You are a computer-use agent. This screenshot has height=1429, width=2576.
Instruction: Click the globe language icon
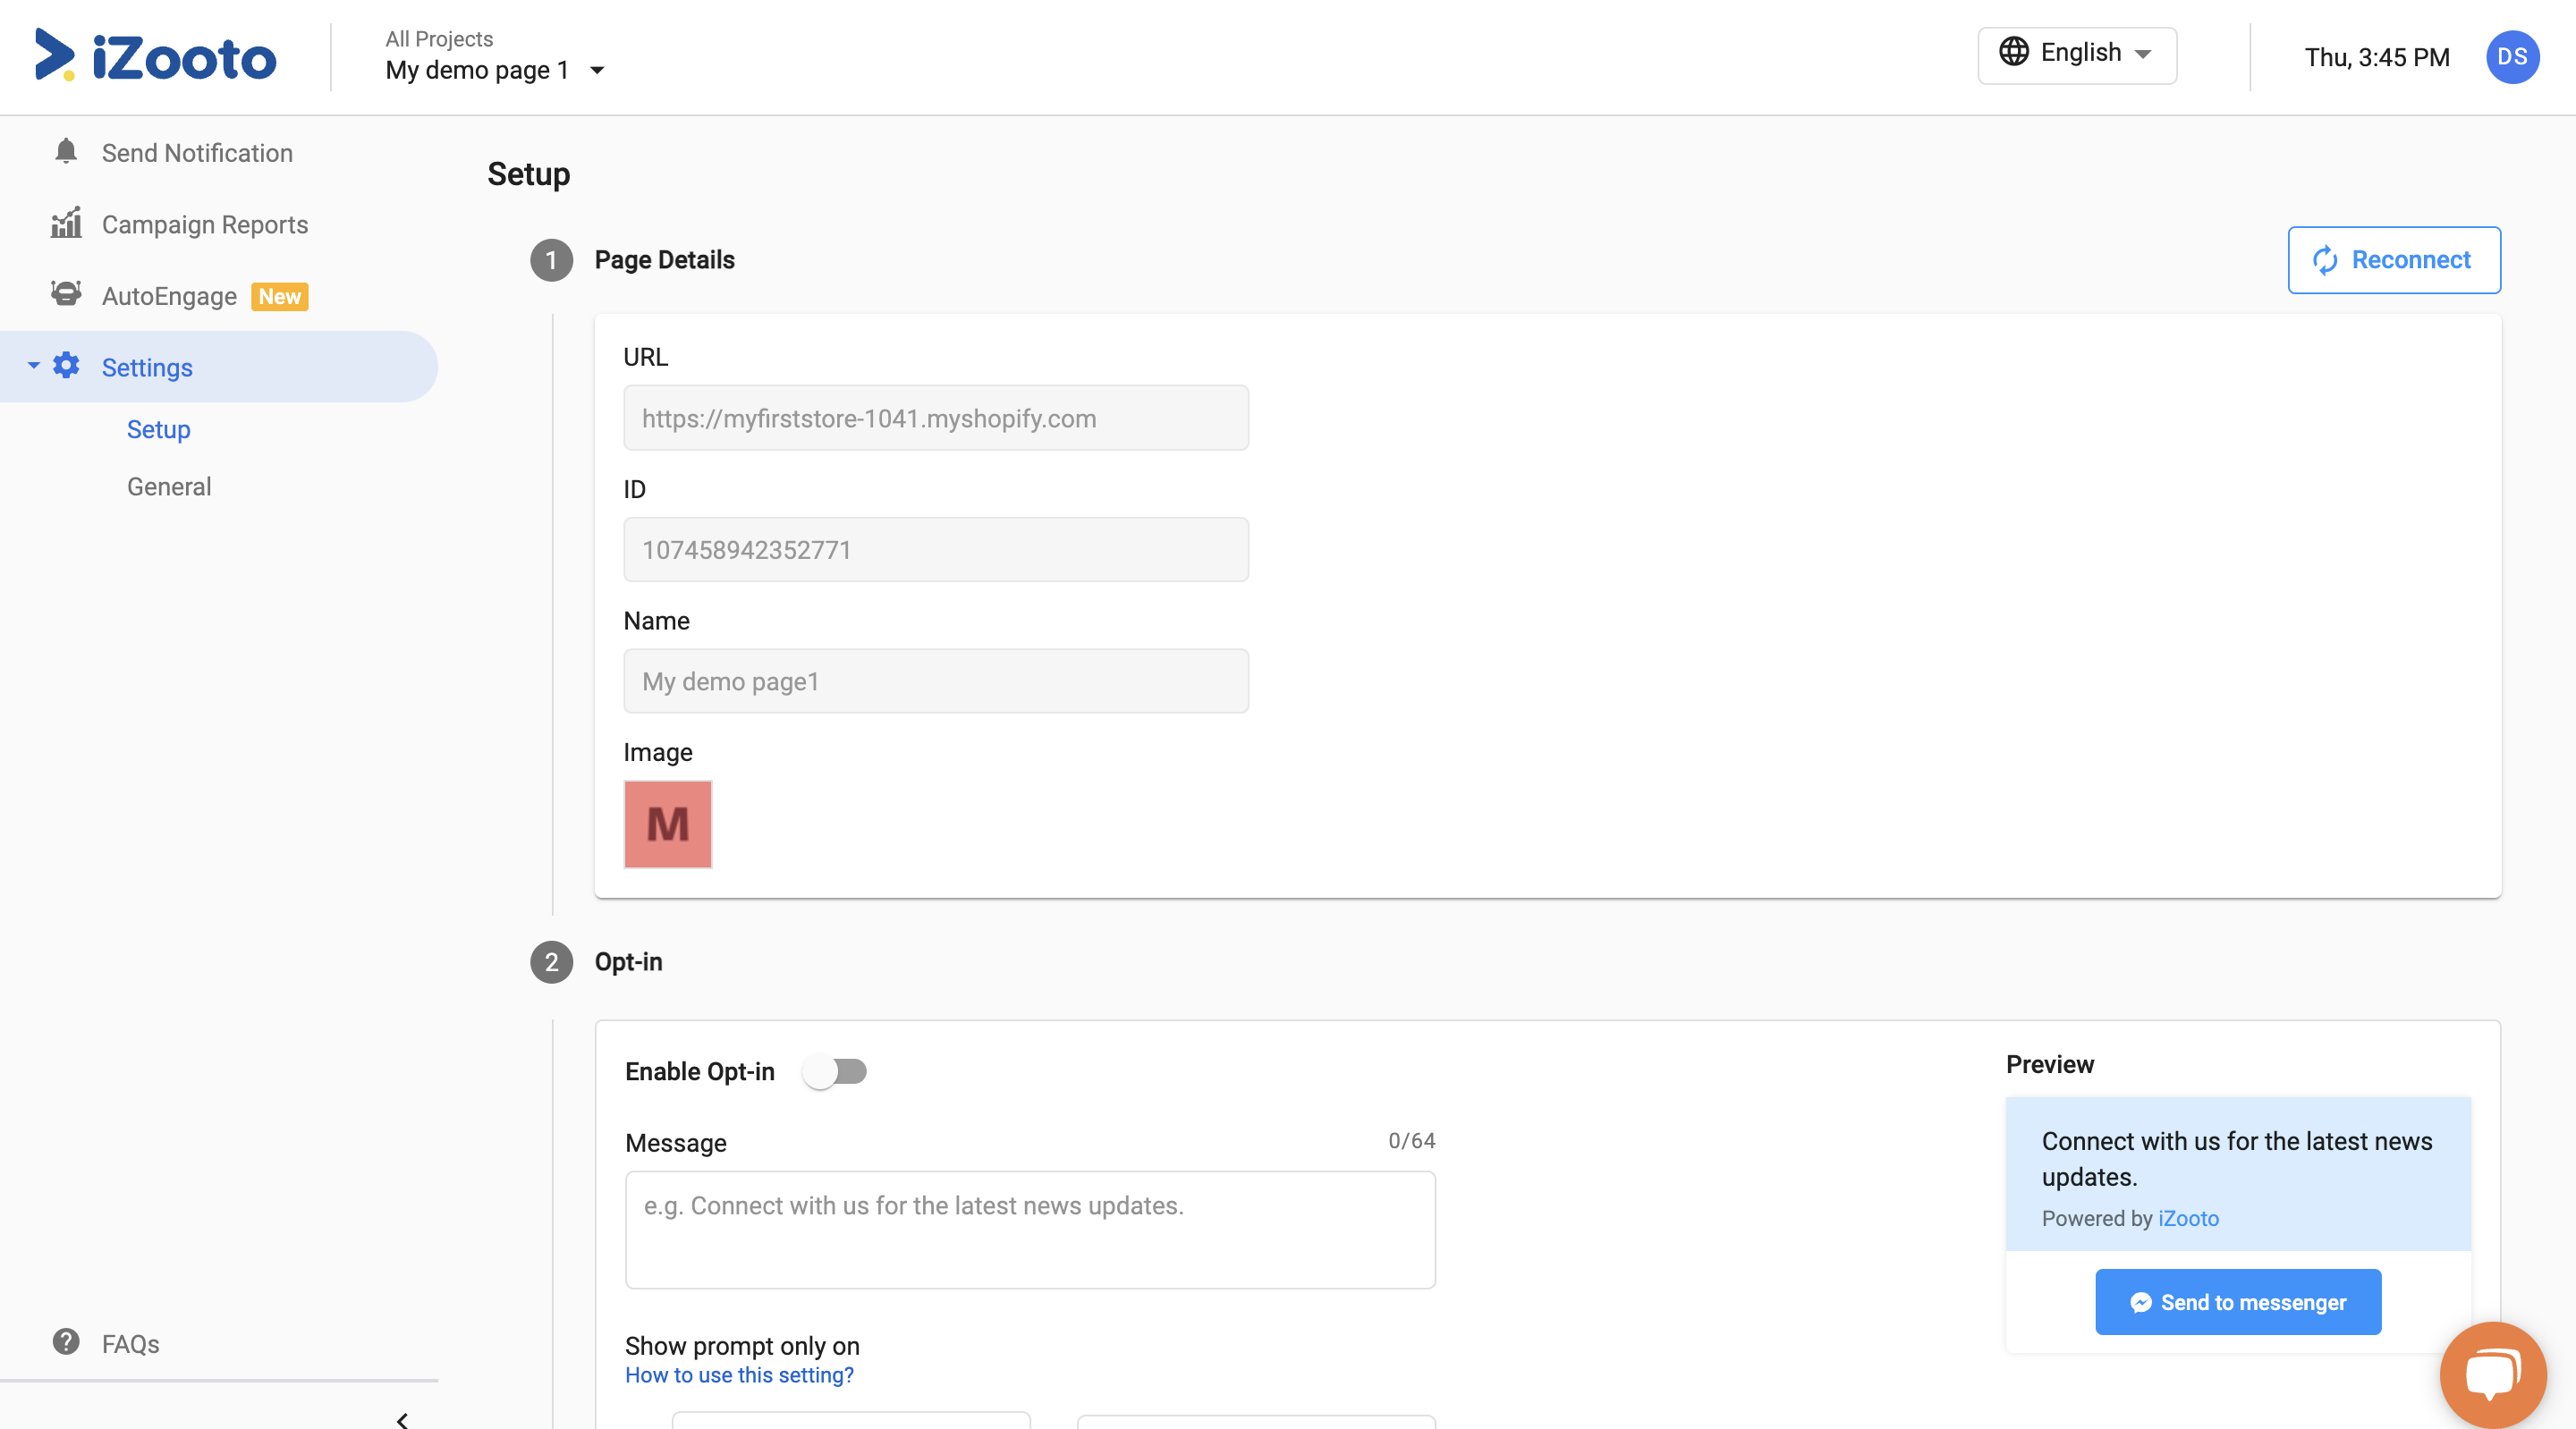point(2013,52)
